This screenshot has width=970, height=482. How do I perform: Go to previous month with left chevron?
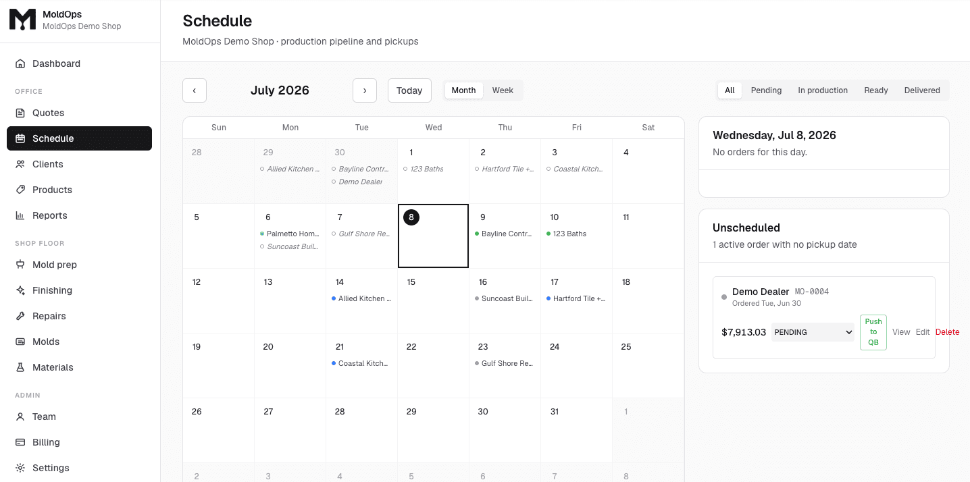(x=195, y=90)
